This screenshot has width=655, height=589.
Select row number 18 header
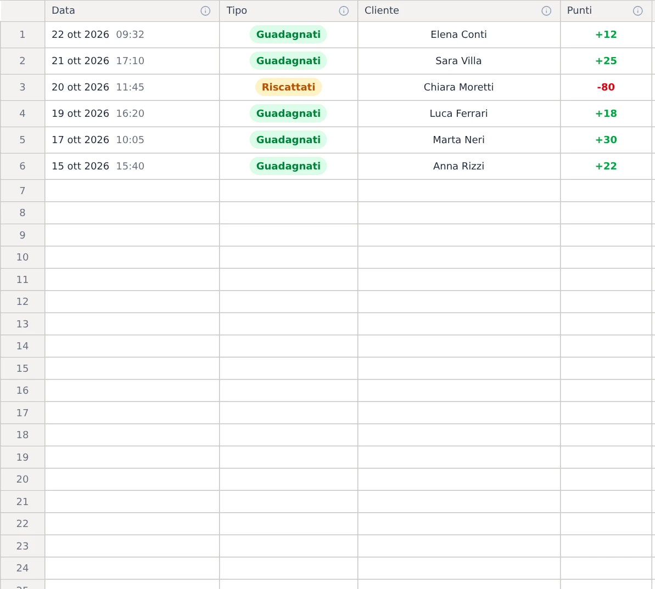point(23,435)
